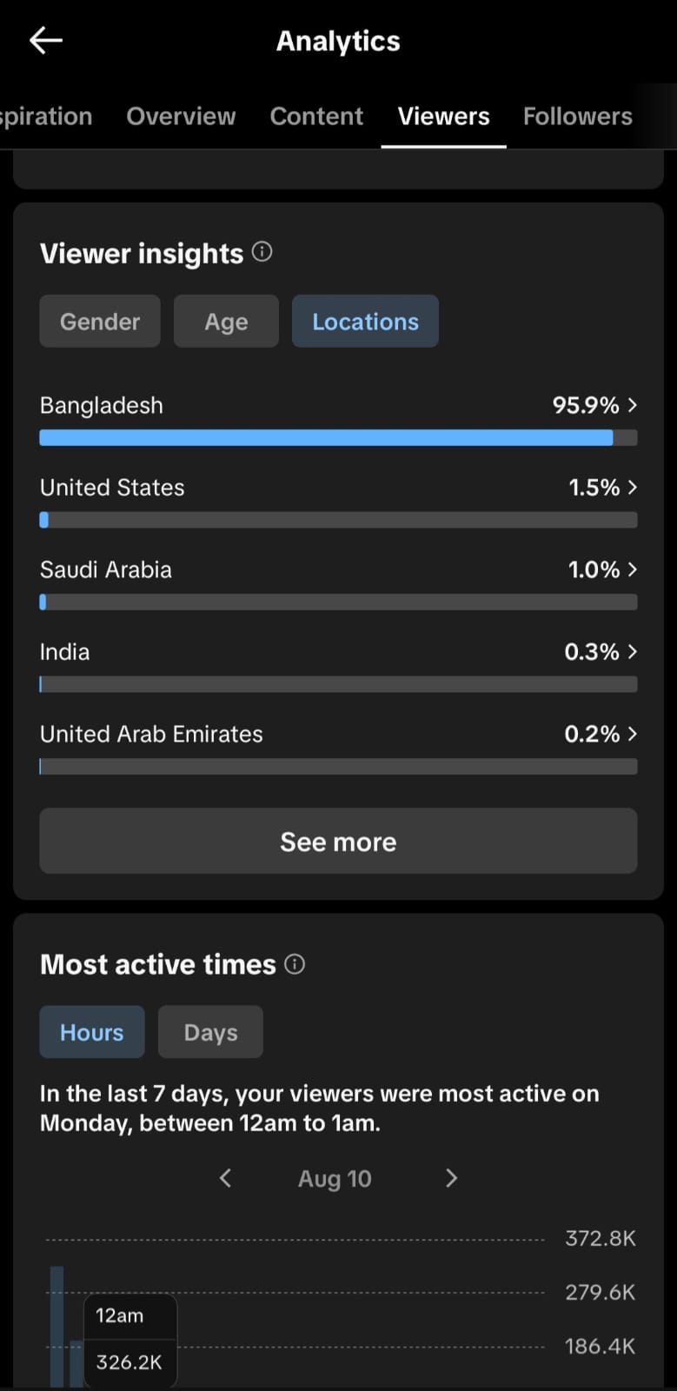
Task: Select the Locations filter chip
Action: pos(365,322)
